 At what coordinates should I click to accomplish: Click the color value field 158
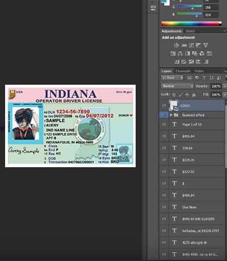coord(211,7)
